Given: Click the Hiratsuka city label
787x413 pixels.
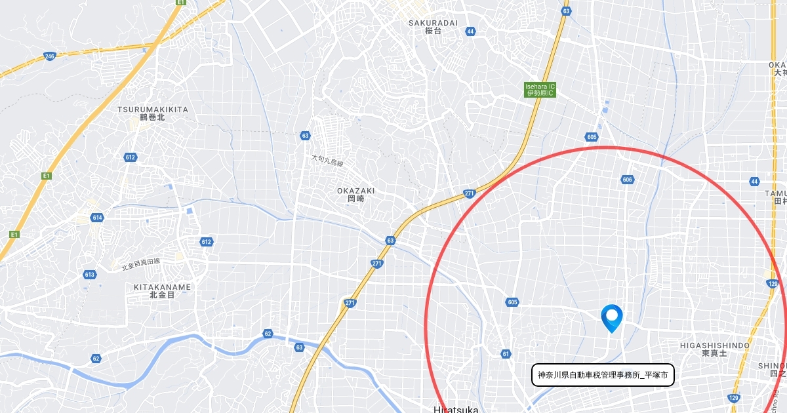Looking at the screenshot, I should point(456,409).
